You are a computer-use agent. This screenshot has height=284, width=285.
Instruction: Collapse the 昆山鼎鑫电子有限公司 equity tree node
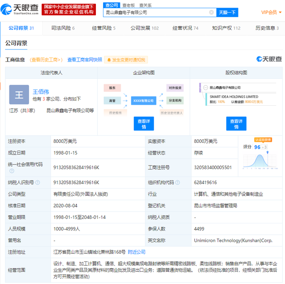pos(205,88)
